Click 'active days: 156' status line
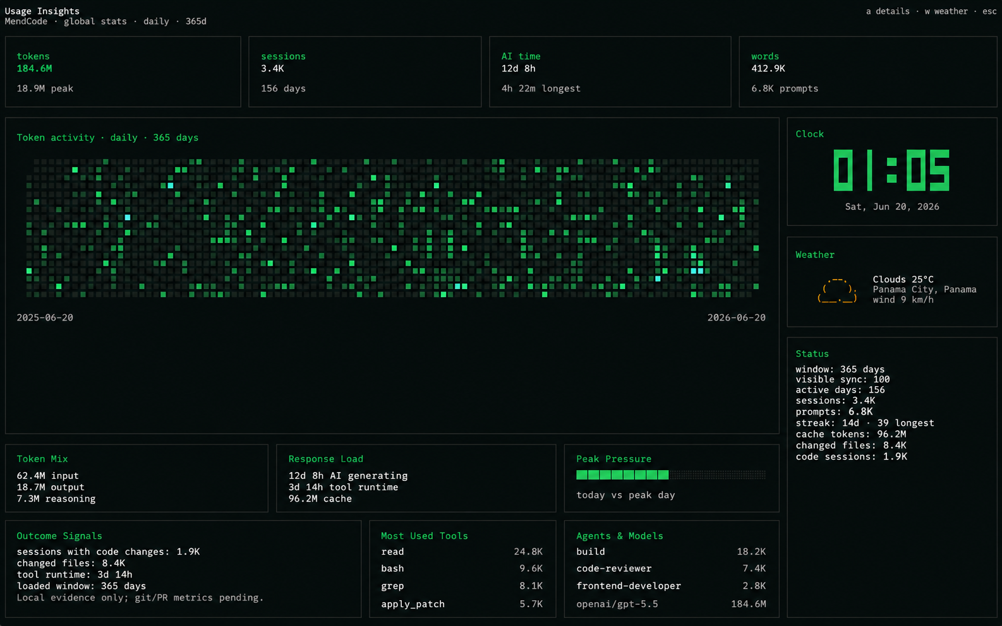1002x626 pixels. 840,390
